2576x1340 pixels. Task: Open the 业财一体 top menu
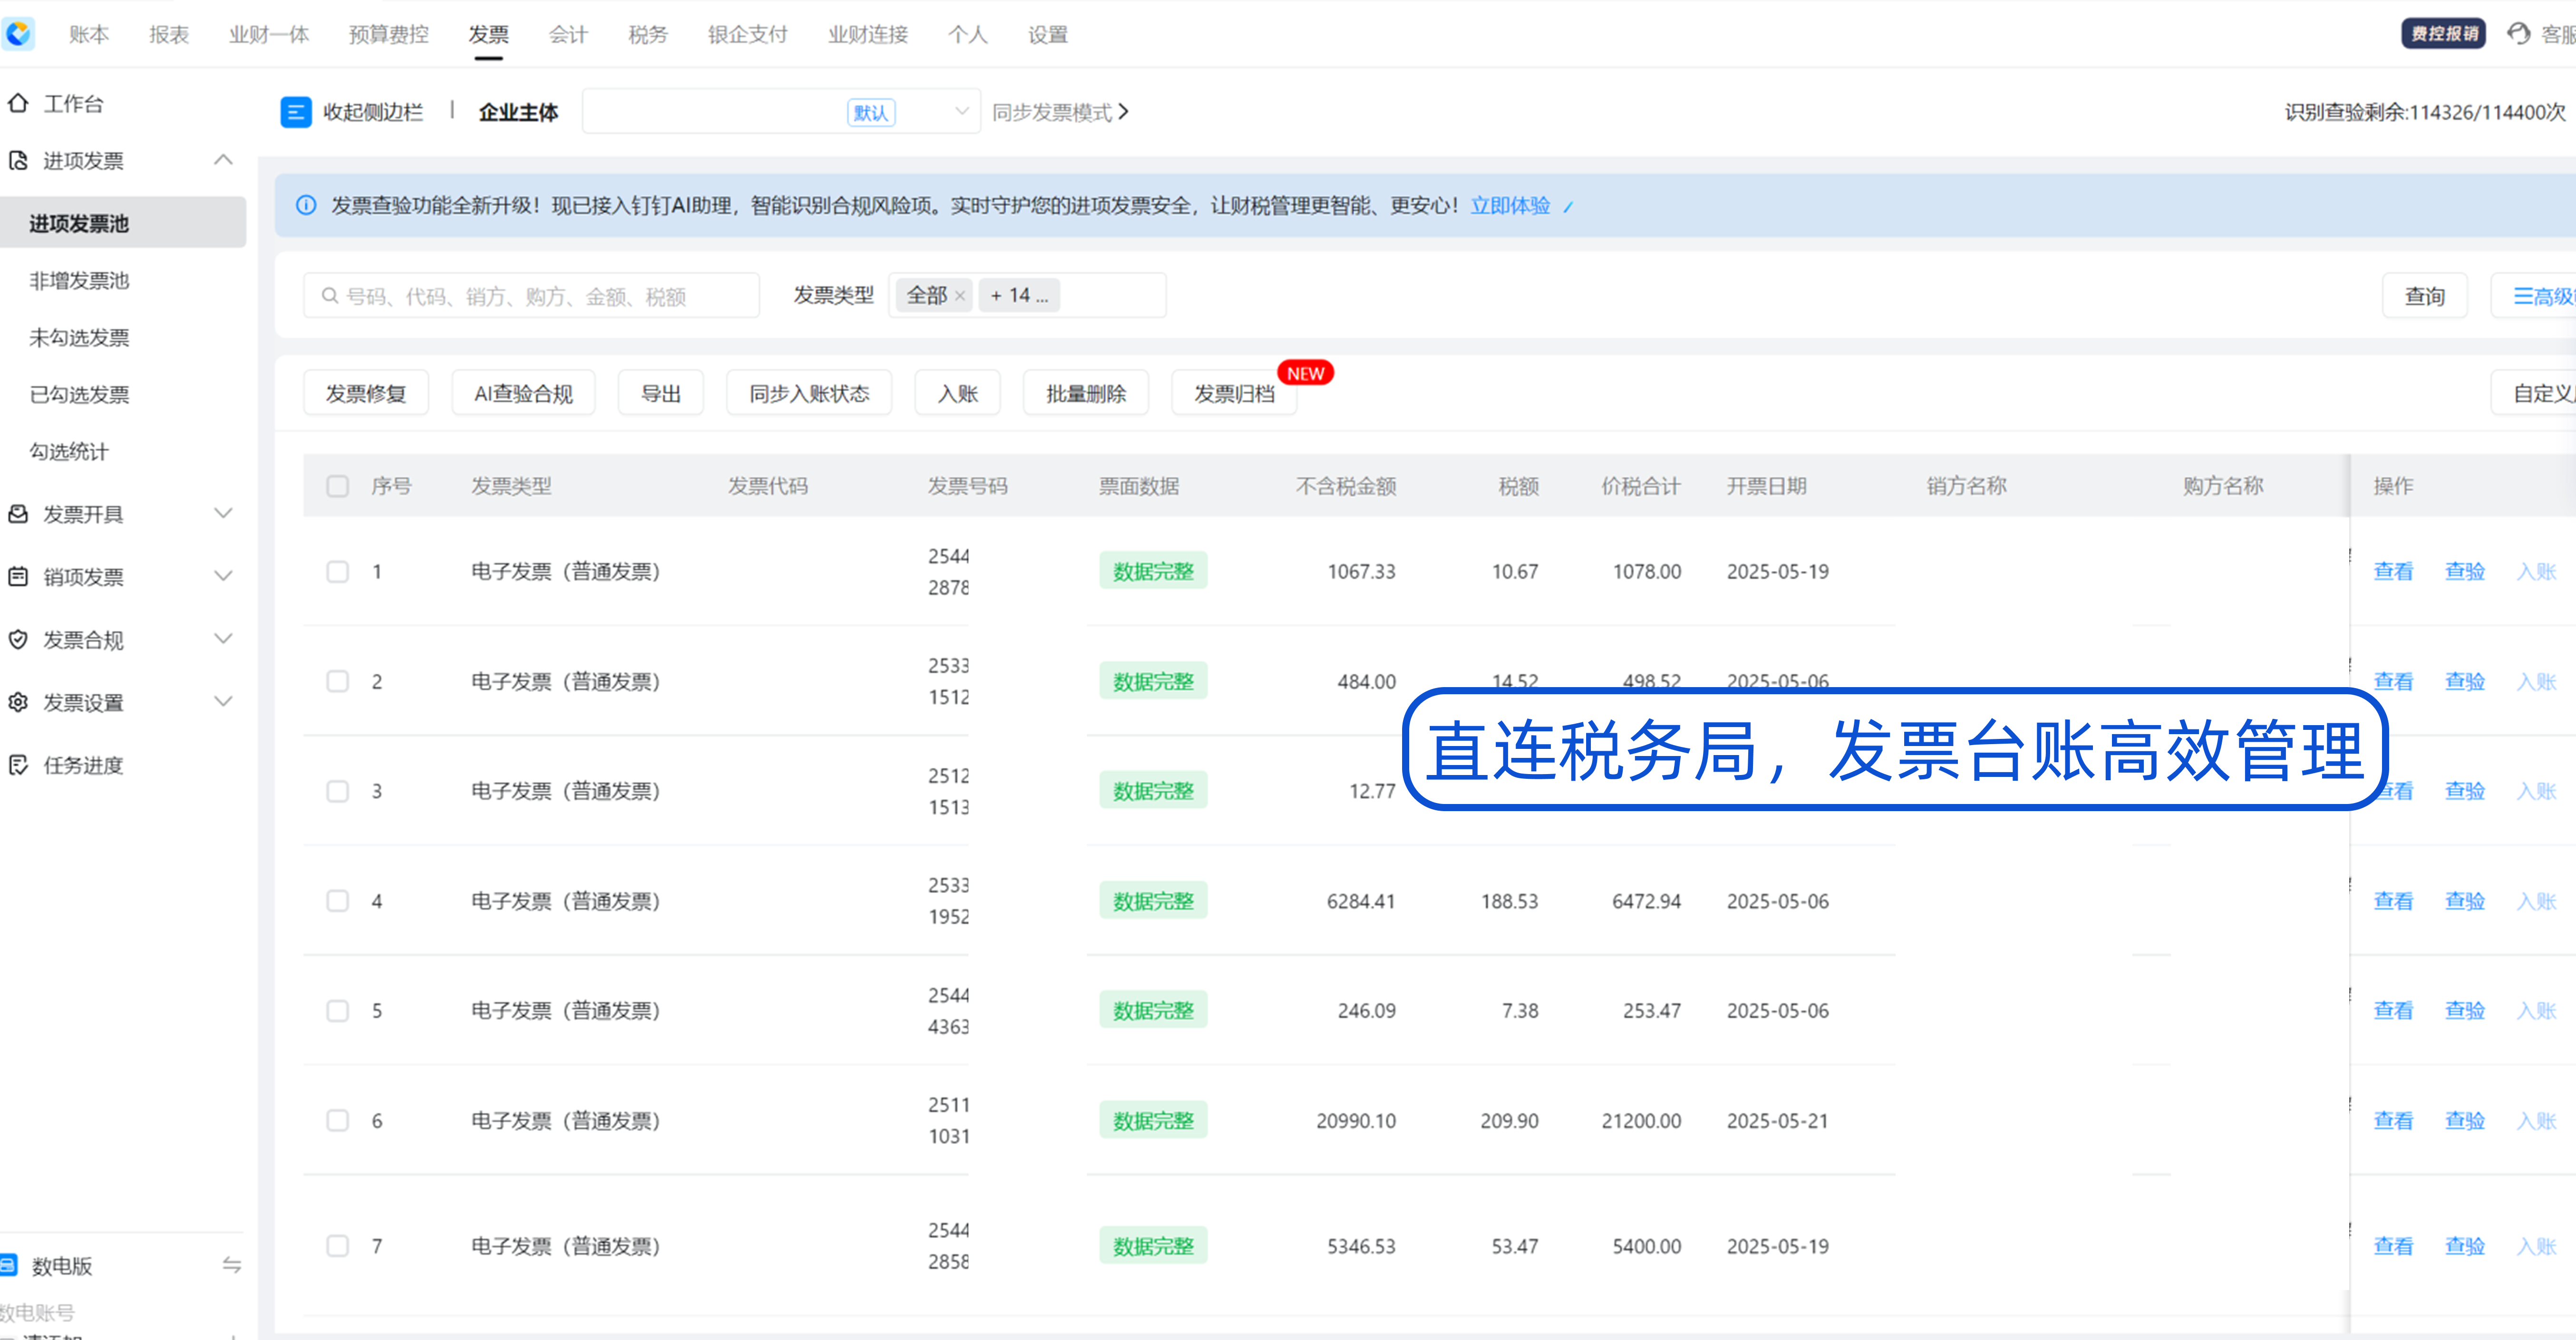coord(269,35)
